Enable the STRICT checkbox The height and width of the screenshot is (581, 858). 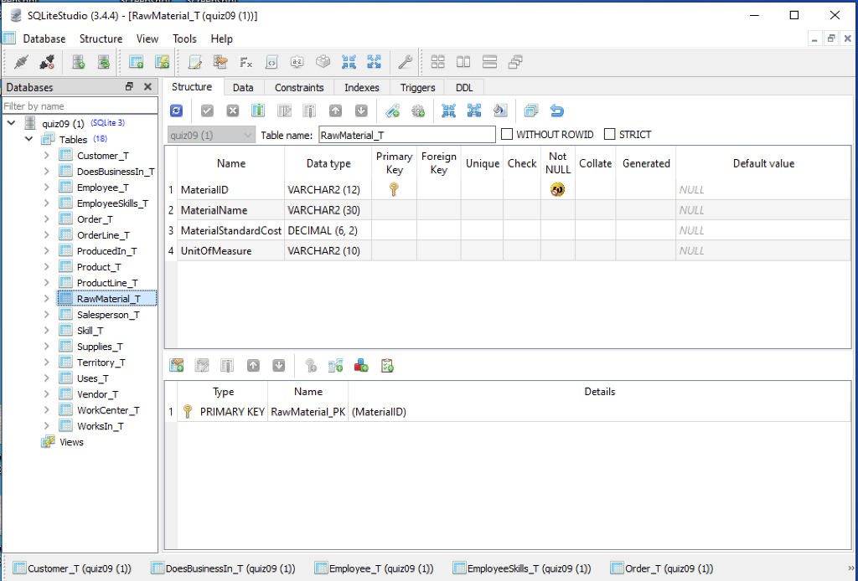click(610, 135)
